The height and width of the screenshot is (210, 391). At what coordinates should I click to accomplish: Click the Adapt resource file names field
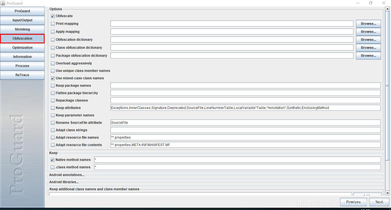(x=246, y=138)
